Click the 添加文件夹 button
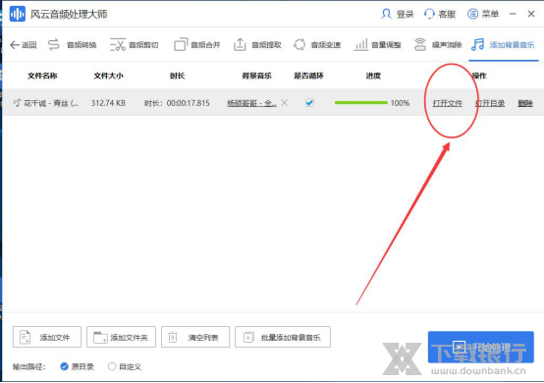544x383 pixels. (121, 337)
